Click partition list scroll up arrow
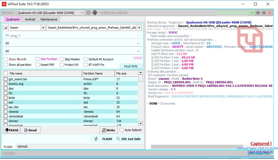The height and width of the screenshot is (160, 278). [141, 72]
